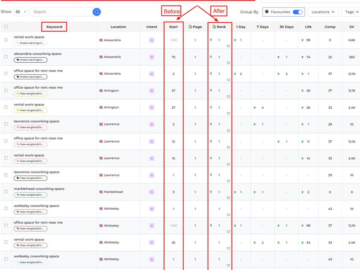Click pink tag pill under rental work space Alexandria
Image resolution: width=360 pixels, height=270 pixels.
pyautogui.click(x=31, y=43)
